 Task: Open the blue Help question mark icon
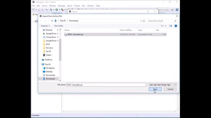point(176,26)
